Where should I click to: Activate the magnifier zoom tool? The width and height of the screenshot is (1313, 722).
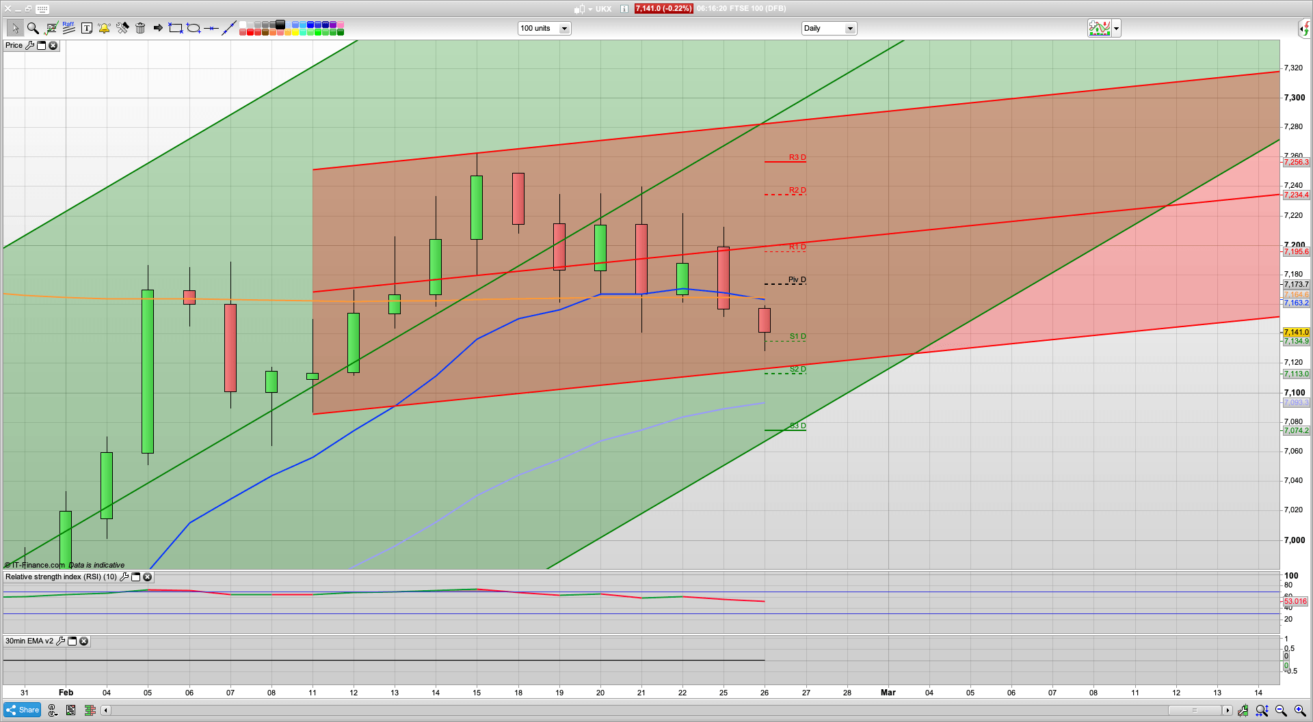pos(33,28)
